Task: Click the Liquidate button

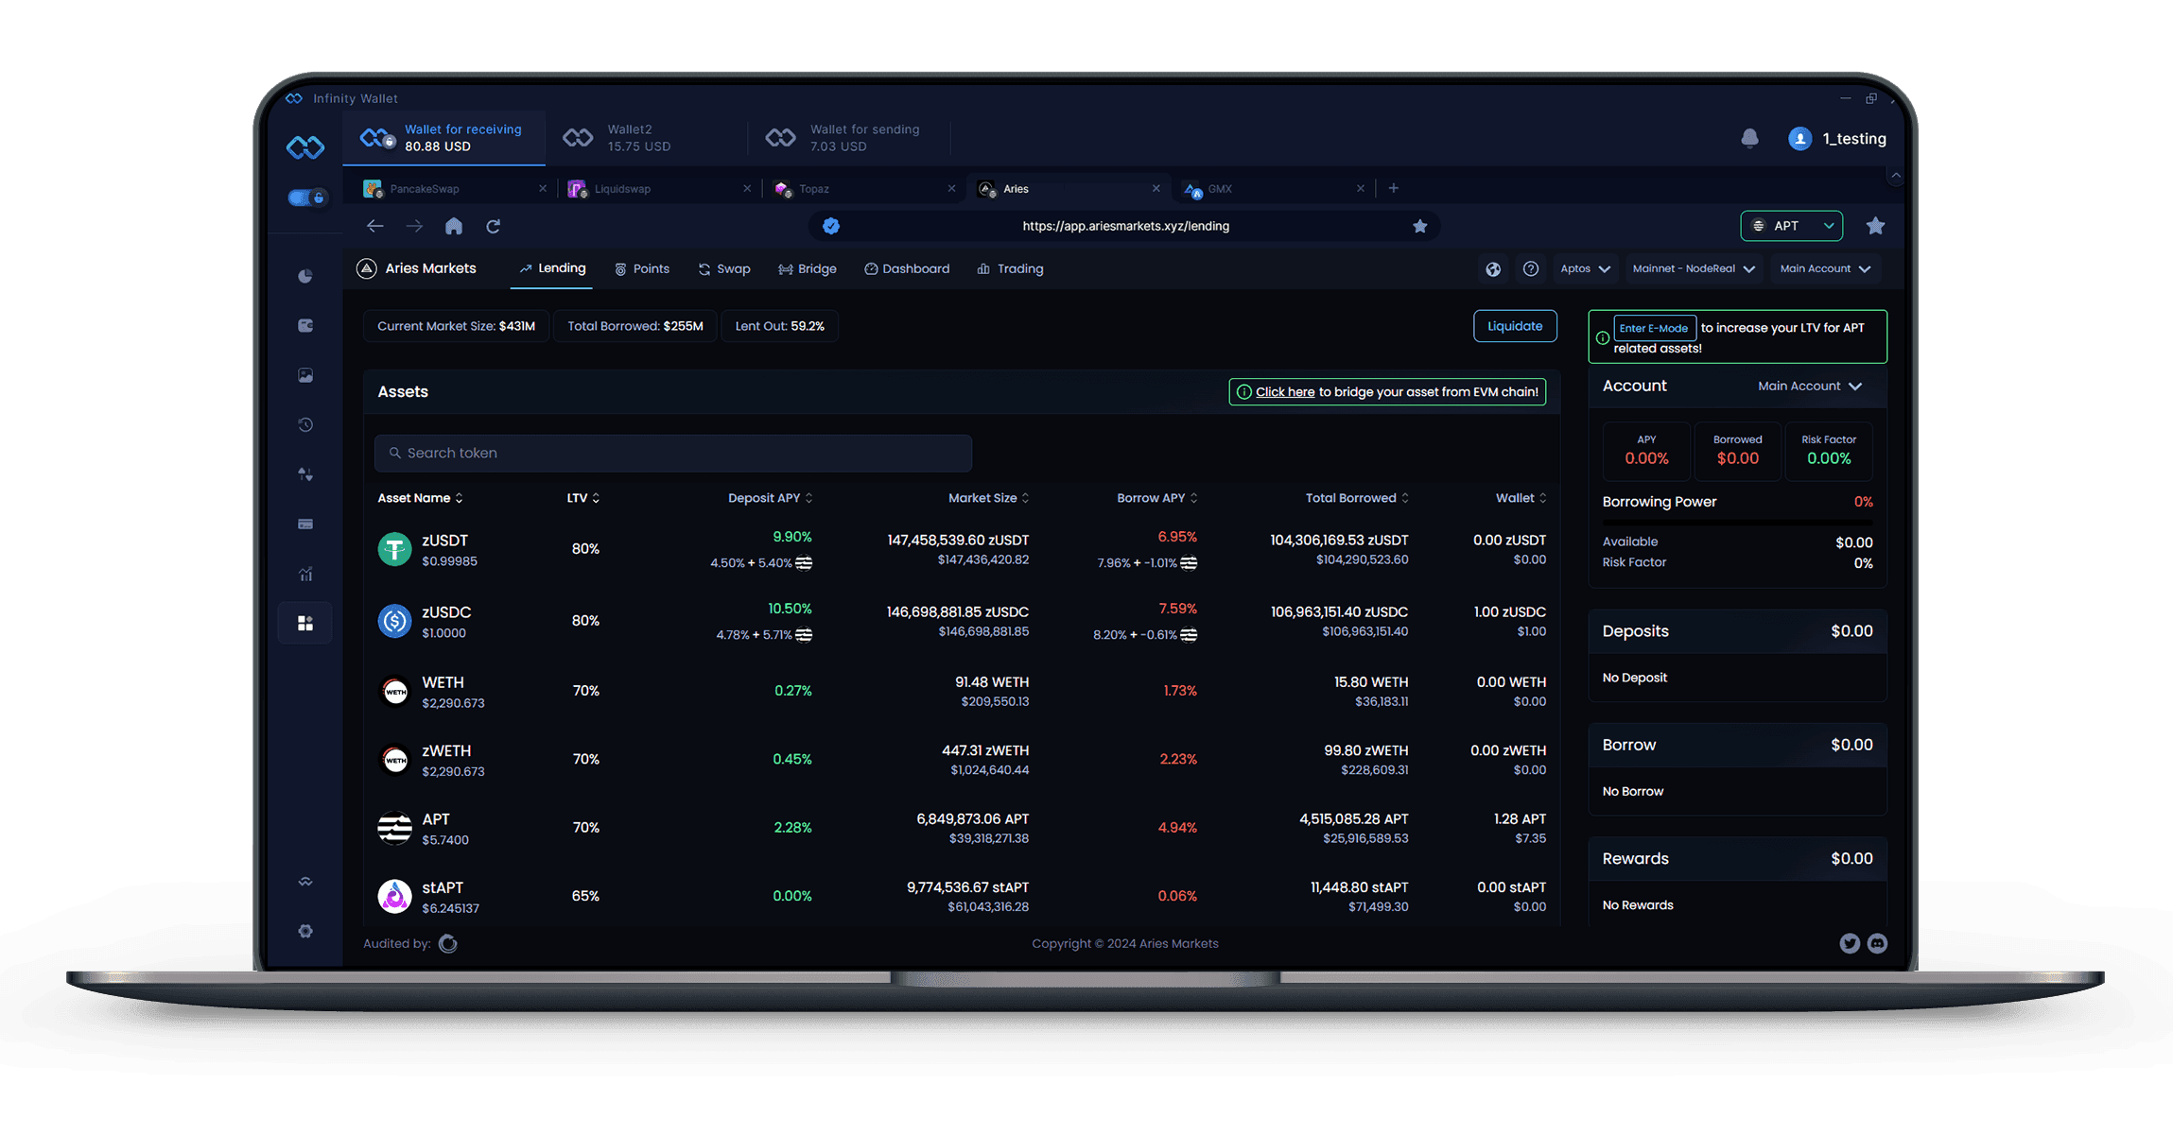Action: click(x=1515, y=326)
